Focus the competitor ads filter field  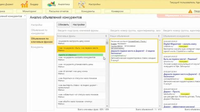point(181,30)
